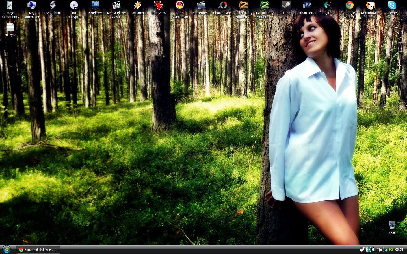Screen dimensions: 407x254
Task: Select the muzyka file on the desktop
Action: coord(10,28)
